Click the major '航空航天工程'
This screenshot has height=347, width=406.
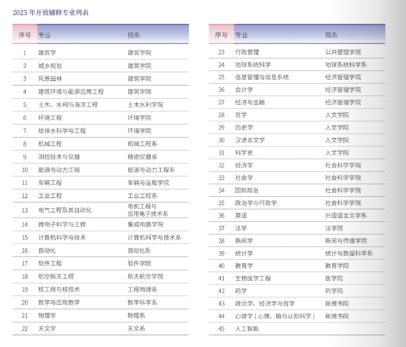tap(56, 277)
